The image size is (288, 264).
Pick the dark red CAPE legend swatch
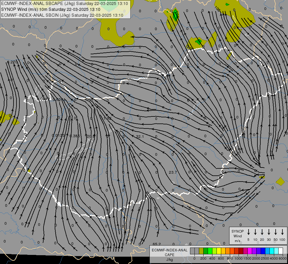tap(241, 251)
